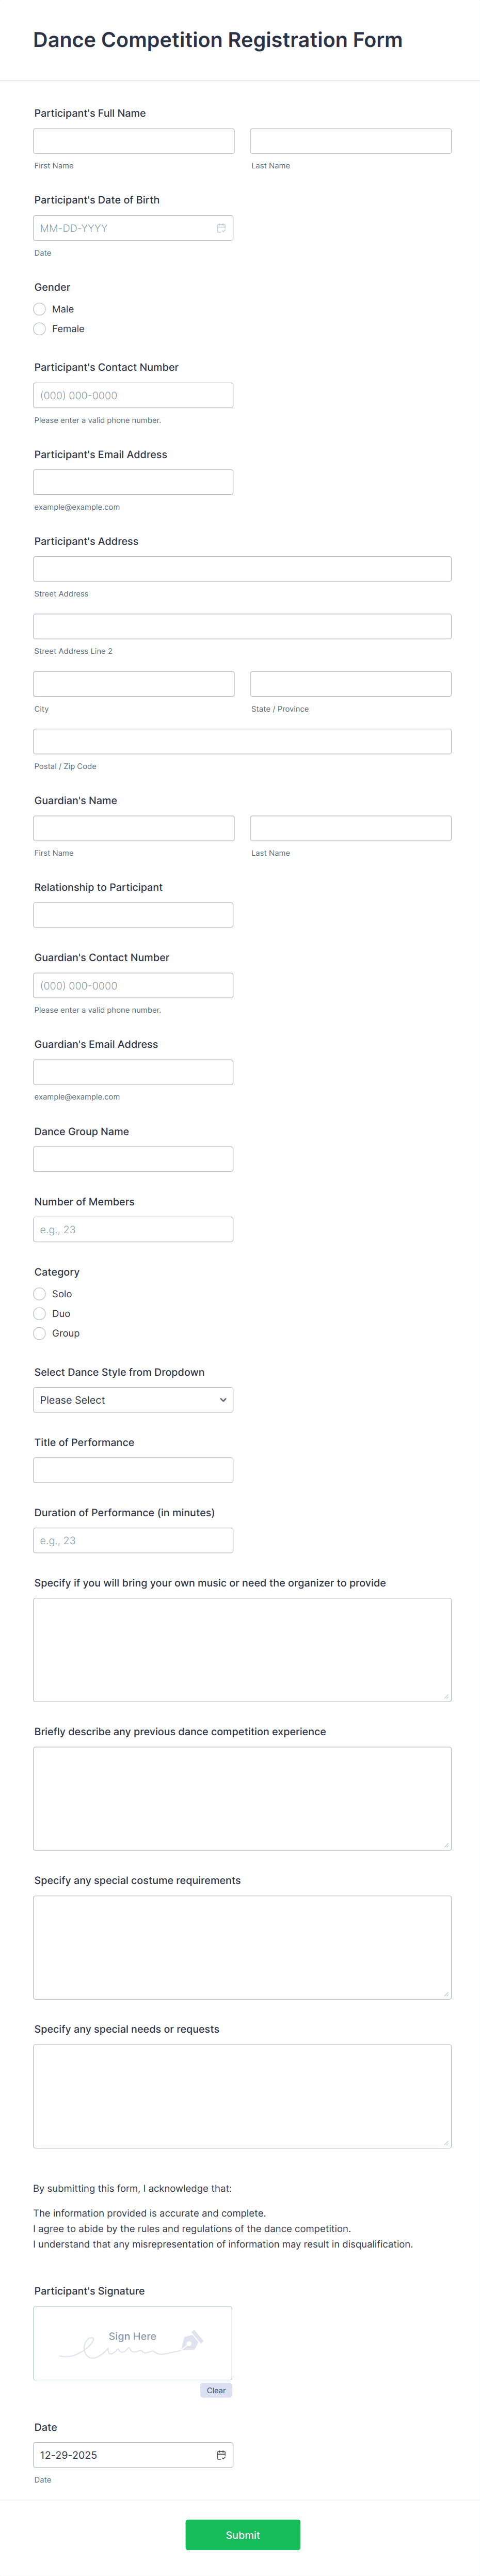480x2576 pixels.
Task: Focus the Participant's Email Address field
Action: pyautogui.click(x=133, y=481)
